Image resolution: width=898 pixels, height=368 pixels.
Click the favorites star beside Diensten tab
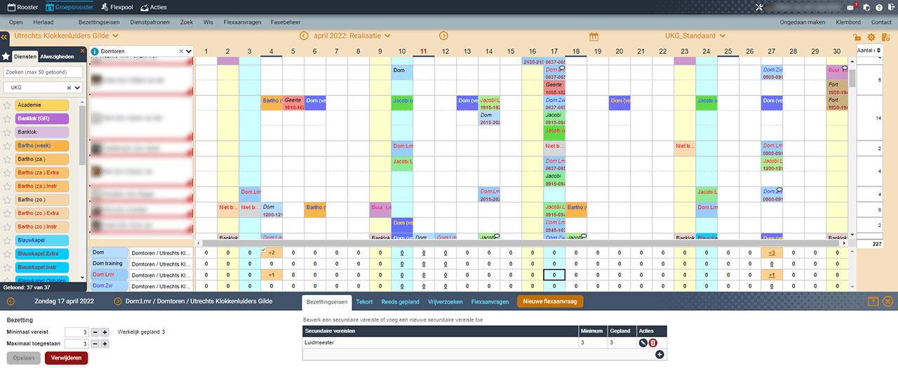click(6, 56)
